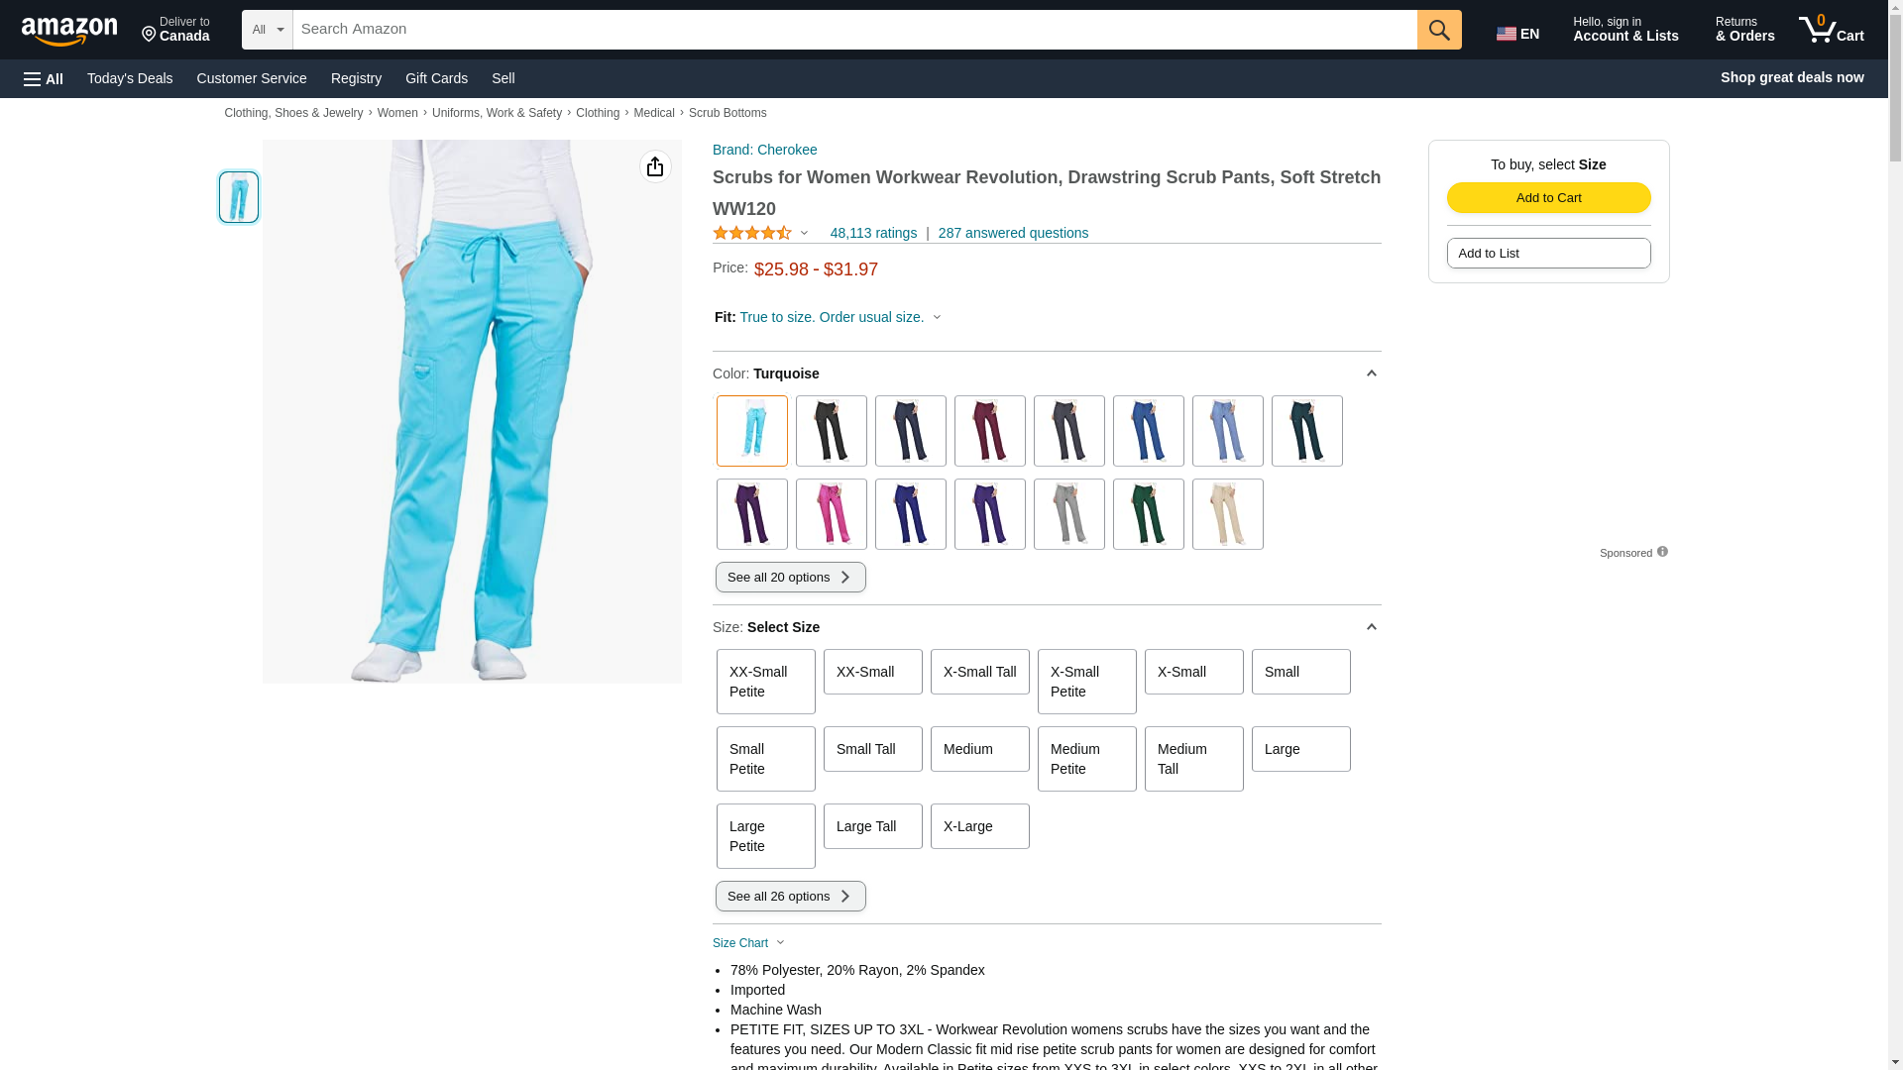Click the Sponsored info icon

pos(1662,552)
